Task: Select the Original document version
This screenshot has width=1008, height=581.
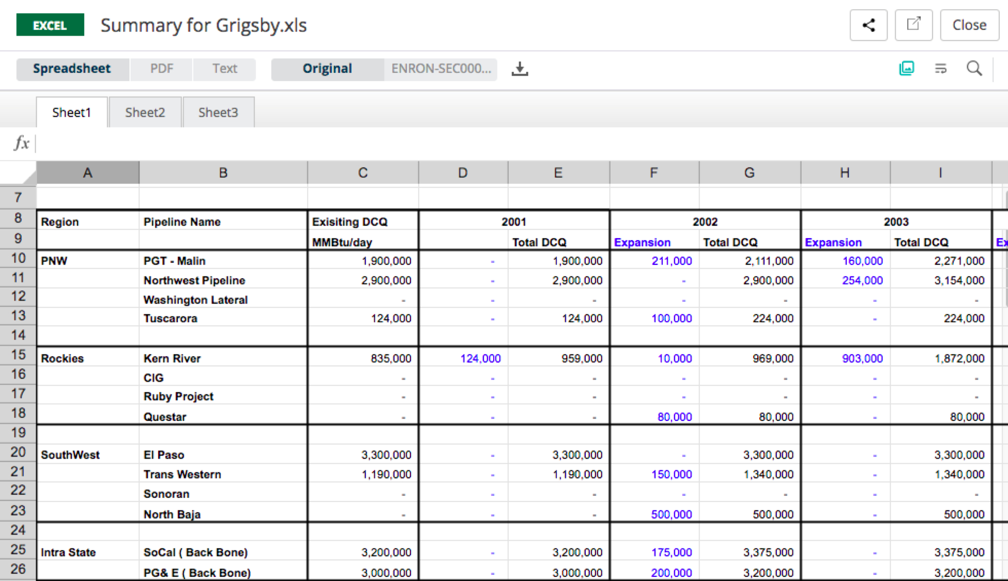Action: (x=327, y=68)
